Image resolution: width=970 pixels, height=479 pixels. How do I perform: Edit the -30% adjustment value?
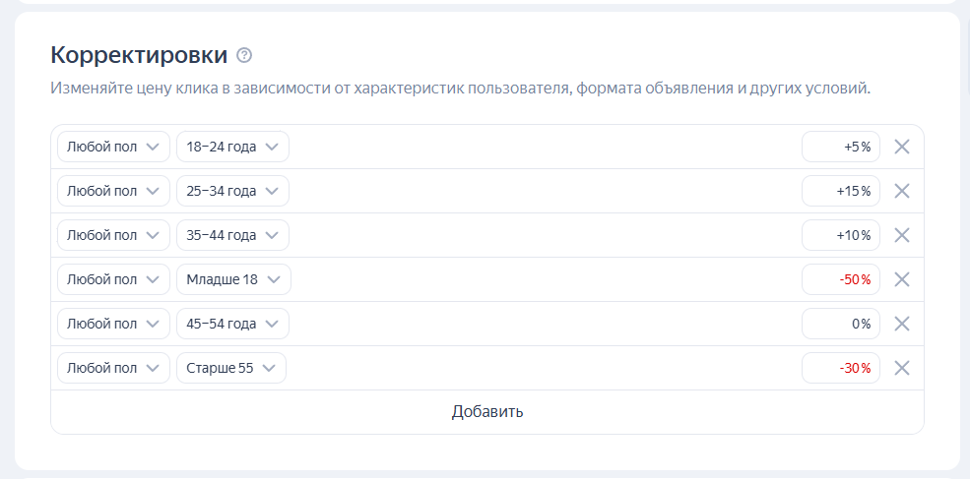(840, 368)
